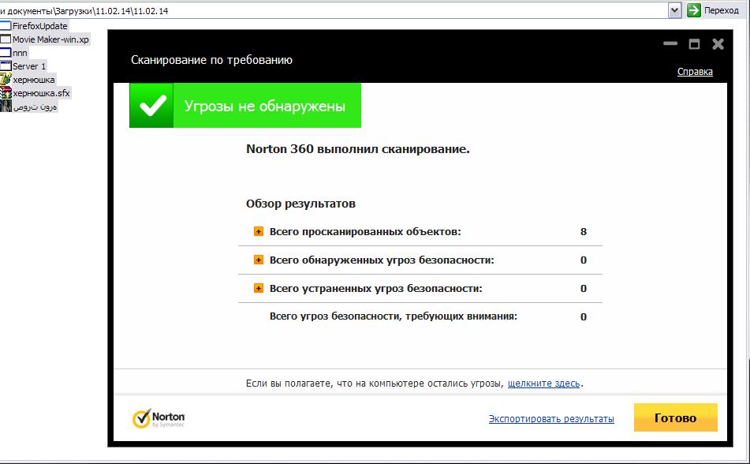The width and height of the screenshot is (750, 464).
Task: Click the Norton by Symantec logo
Action: [x=159, y=418]
